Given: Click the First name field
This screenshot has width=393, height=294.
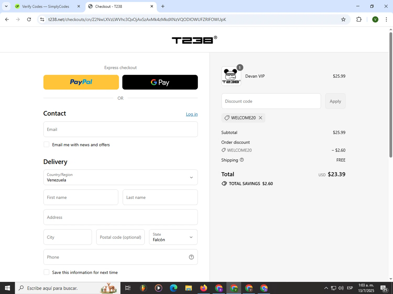Looking at the screenshot, I should click(x=81, y=197).
